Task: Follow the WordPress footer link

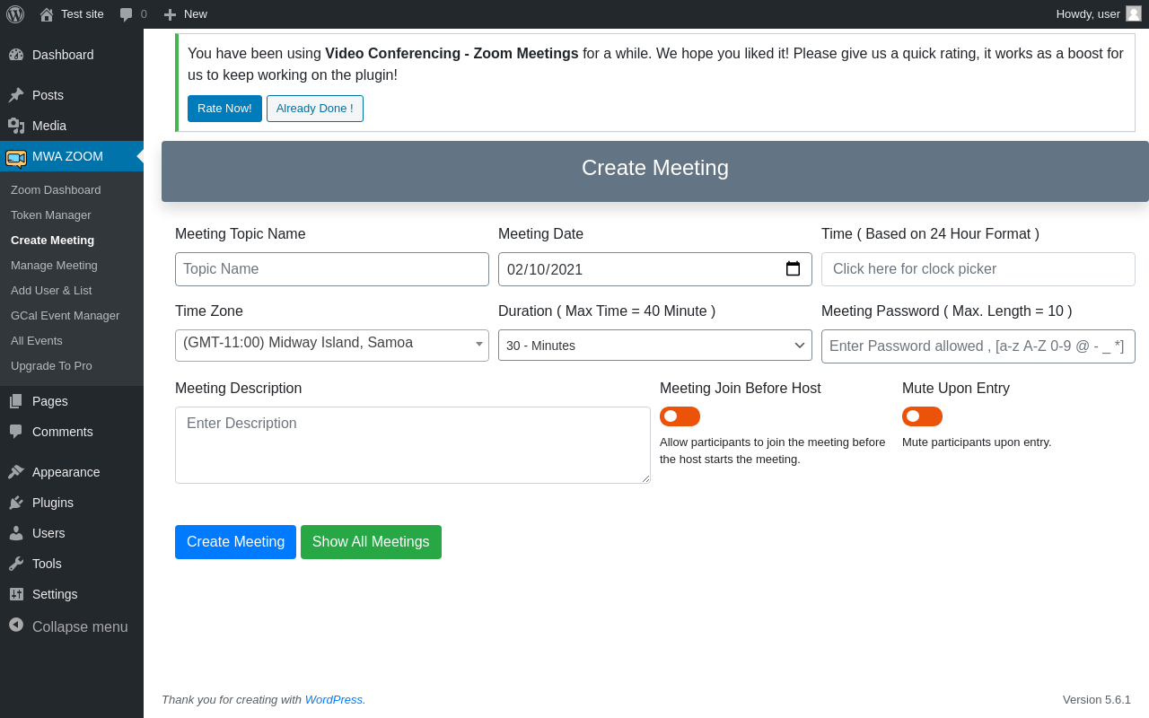Action: pyautogui.click(x=334, y=700)
